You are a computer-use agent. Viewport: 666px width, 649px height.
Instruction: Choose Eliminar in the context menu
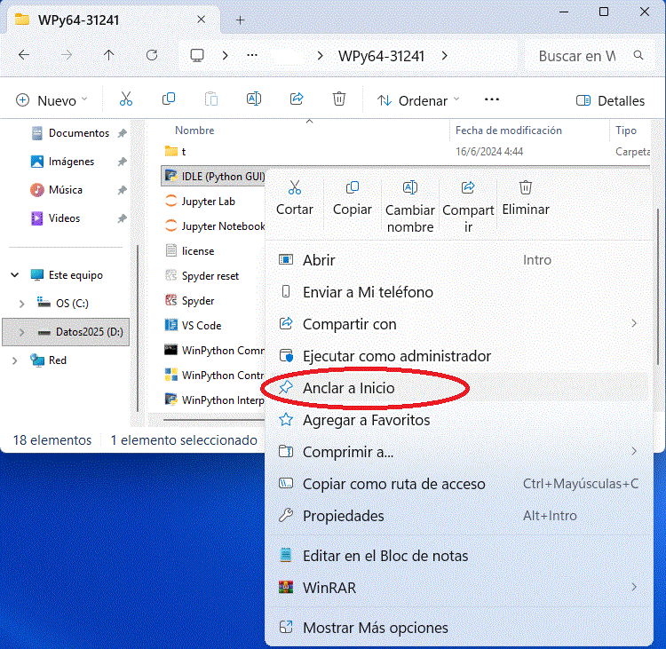(x=526, y=198)
